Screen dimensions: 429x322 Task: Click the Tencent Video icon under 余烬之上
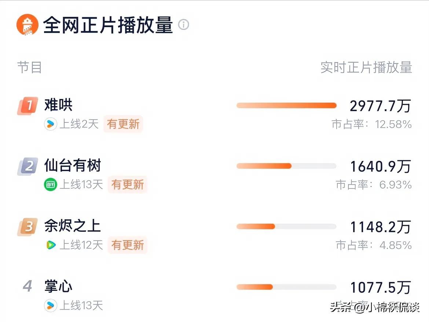[x=50, y=245]
